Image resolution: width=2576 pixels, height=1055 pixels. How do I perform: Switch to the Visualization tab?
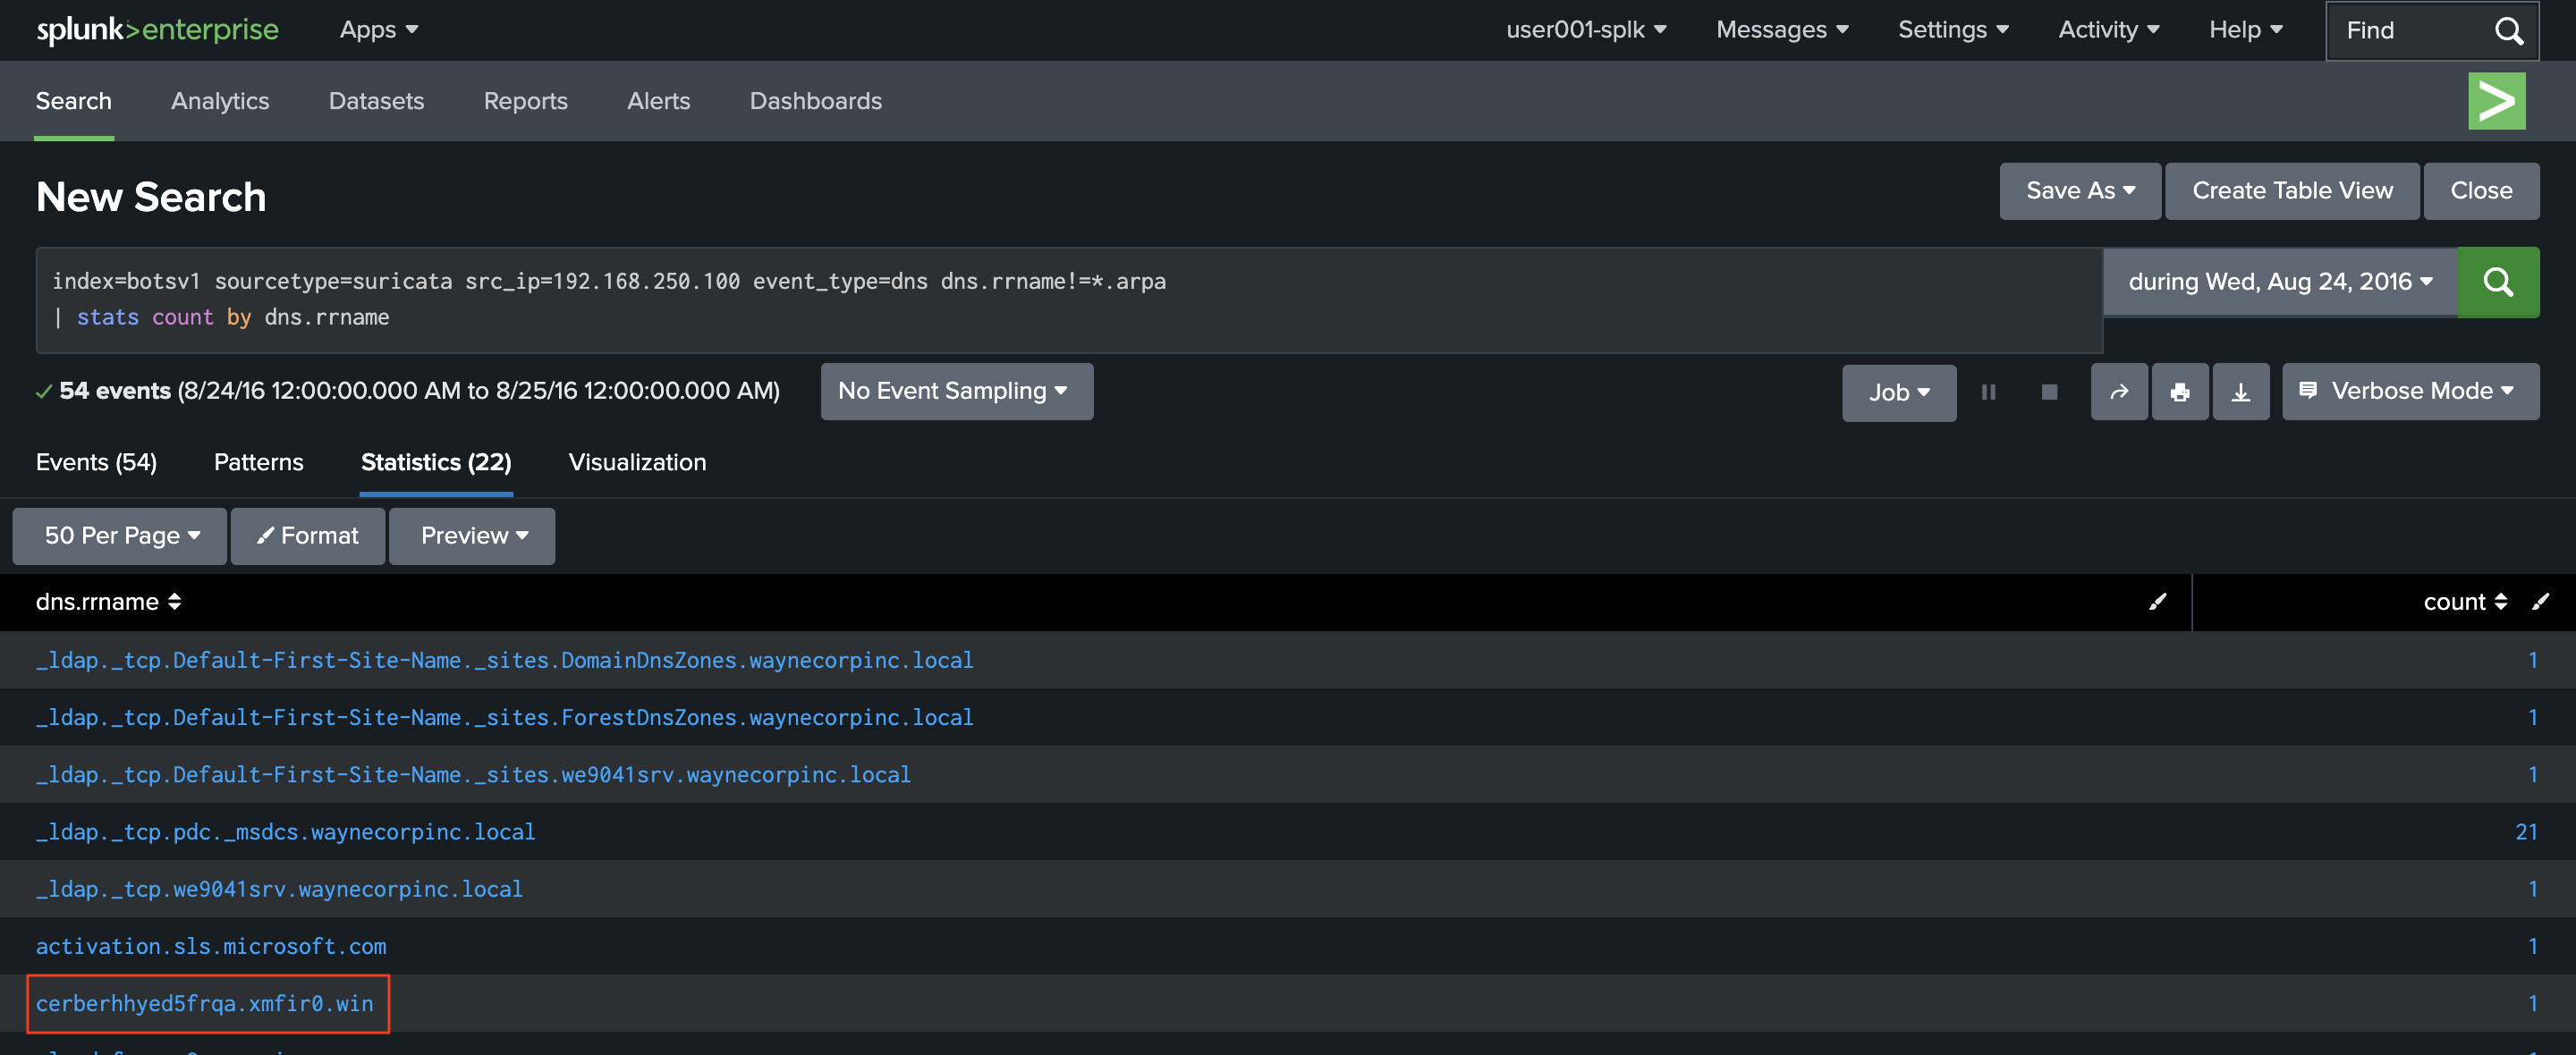[x=637, y=462]
